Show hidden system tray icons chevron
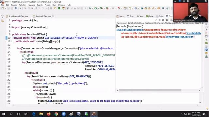Image resolution: width=209 pixels, height=117 pixels. (182, 114)
